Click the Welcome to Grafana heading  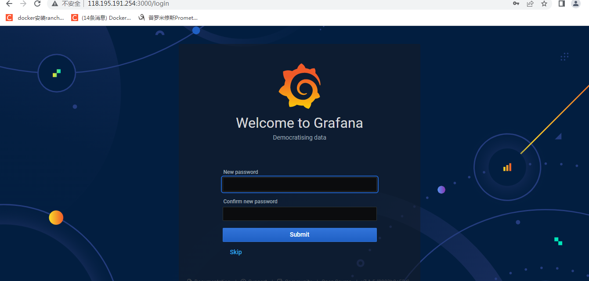pyautogui.click(x=300, y=122)
